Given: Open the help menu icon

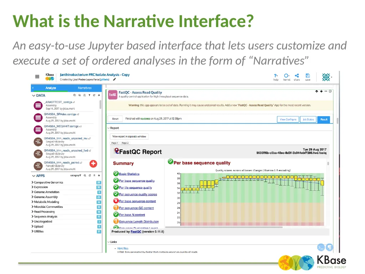Looking at the screenshot, I should [x=276, y=77].
